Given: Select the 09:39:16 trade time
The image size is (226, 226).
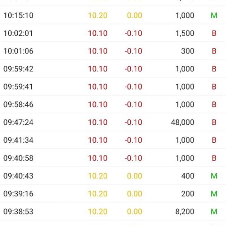Looking at the screenshot, I should (18, 194).
